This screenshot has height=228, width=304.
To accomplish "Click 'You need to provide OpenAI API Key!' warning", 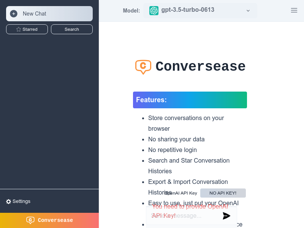I will (190, 211).
